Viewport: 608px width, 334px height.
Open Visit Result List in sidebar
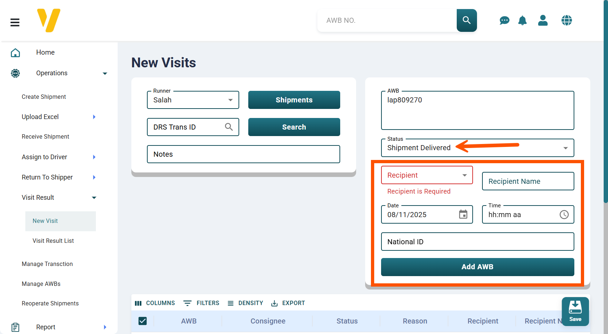click(53, 241)
